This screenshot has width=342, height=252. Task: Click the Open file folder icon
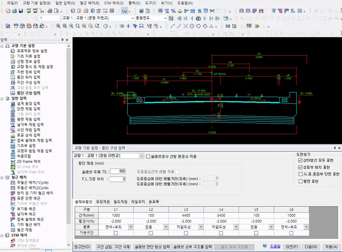pos(14,11)
